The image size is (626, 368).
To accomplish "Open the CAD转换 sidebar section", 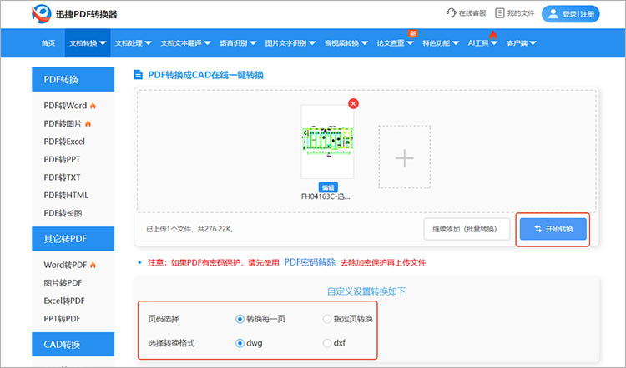I will [x=73, y=344].
